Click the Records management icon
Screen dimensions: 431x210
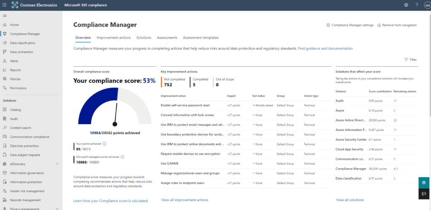5,200
